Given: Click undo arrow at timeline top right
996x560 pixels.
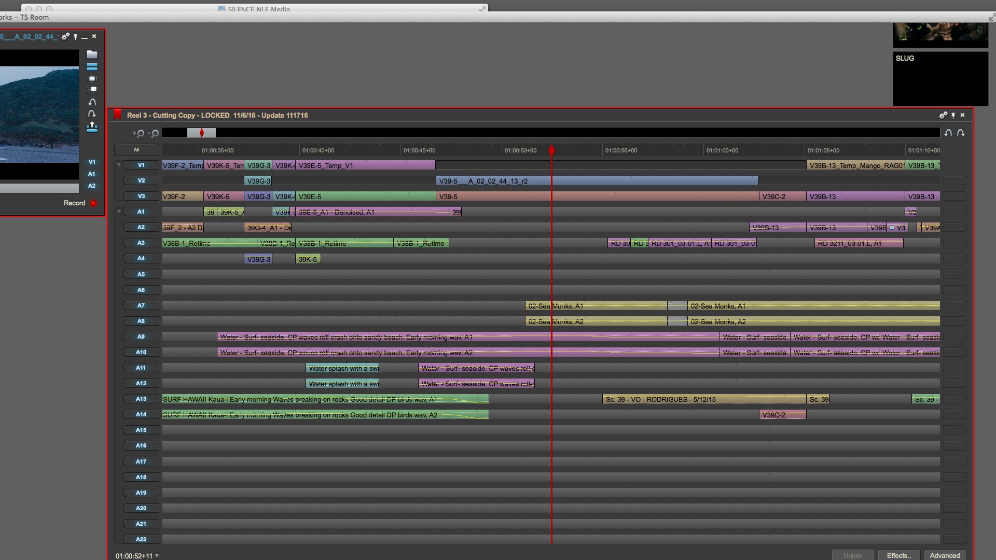Looking at the screenshot, I should click(948, 133).
